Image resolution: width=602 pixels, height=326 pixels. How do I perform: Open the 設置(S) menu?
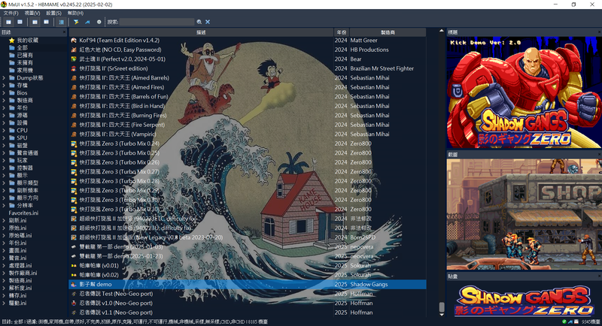[53, 13]
